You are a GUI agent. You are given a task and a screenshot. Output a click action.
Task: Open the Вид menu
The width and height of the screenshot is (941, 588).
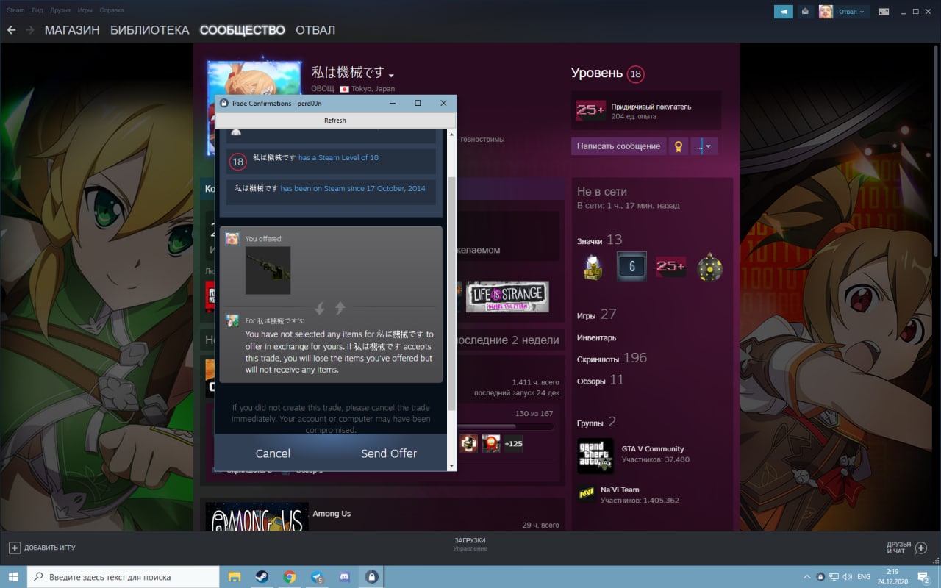(37, 10)
